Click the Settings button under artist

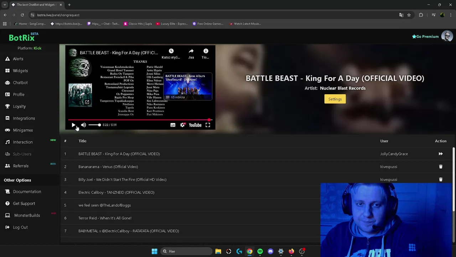(335, 99)
